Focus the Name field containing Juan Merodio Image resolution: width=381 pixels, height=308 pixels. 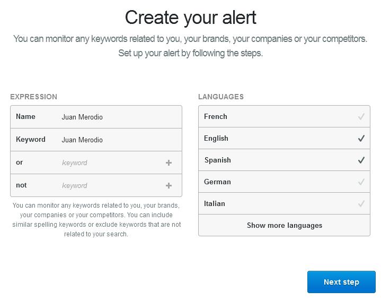pos(119,117)
